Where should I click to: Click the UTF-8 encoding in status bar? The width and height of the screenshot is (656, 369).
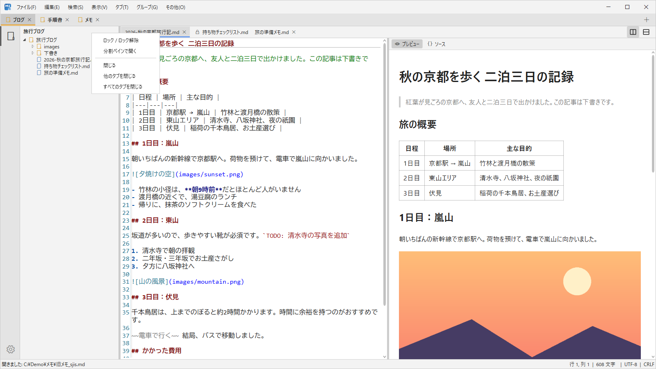tap(631, 364)
